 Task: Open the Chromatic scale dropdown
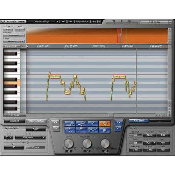coord(30,138)
